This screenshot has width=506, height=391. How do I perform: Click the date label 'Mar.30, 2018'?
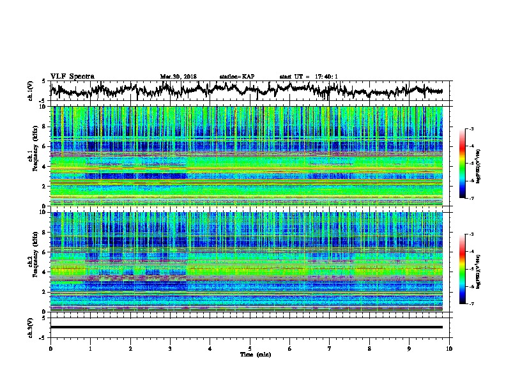pos(178,77)
